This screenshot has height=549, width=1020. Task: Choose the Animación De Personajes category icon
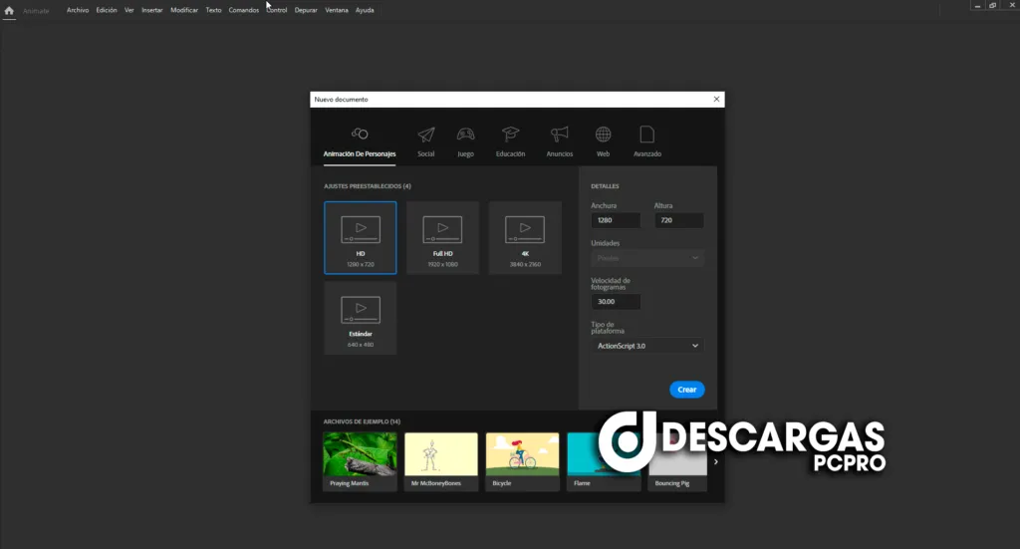[360, 135]
